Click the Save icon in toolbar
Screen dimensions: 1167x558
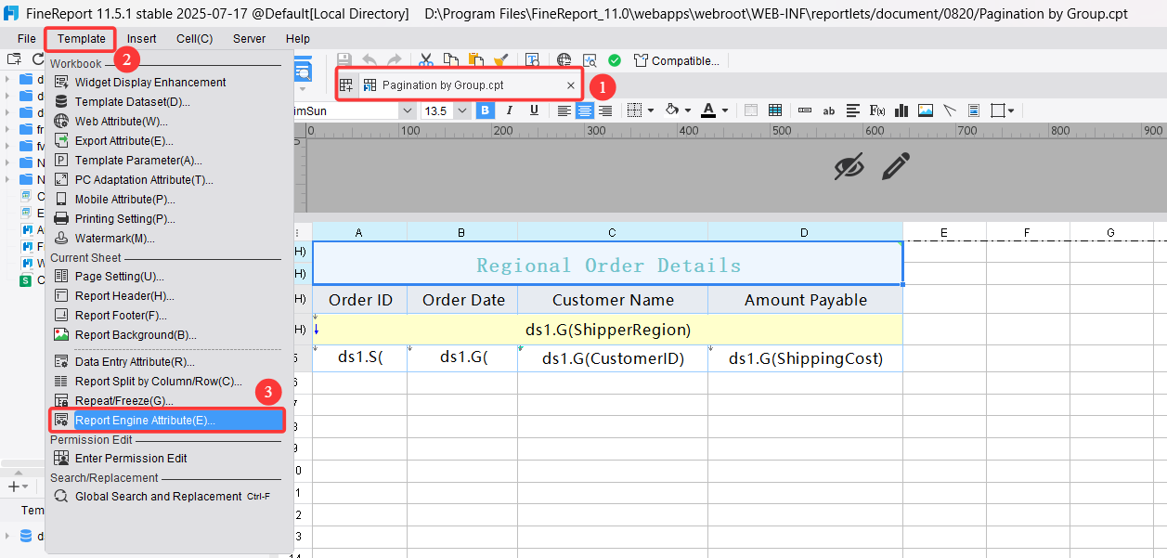pos(344,60)
